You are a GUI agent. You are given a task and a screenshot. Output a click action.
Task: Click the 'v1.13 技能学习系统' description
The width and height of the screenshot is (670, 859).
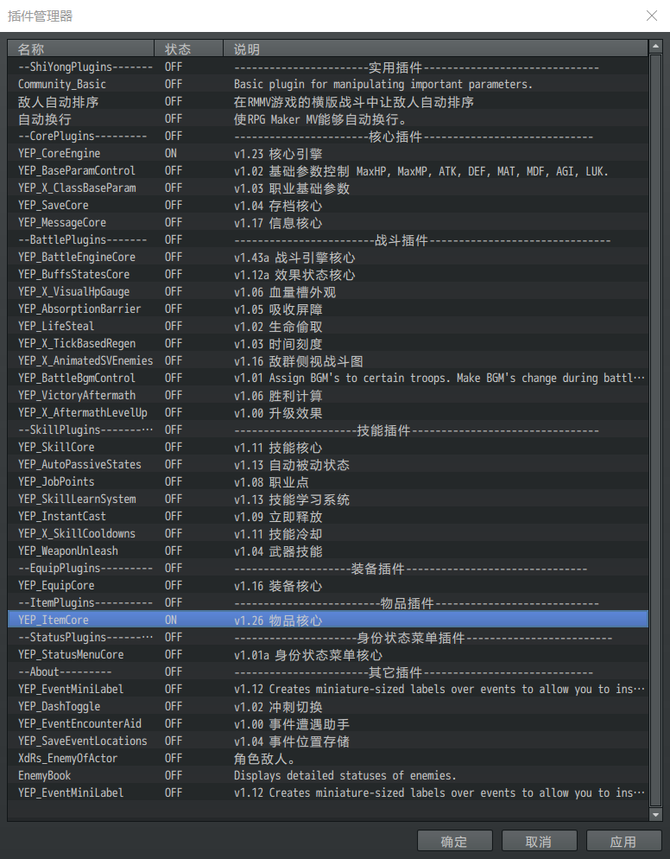tap(292, 499)
